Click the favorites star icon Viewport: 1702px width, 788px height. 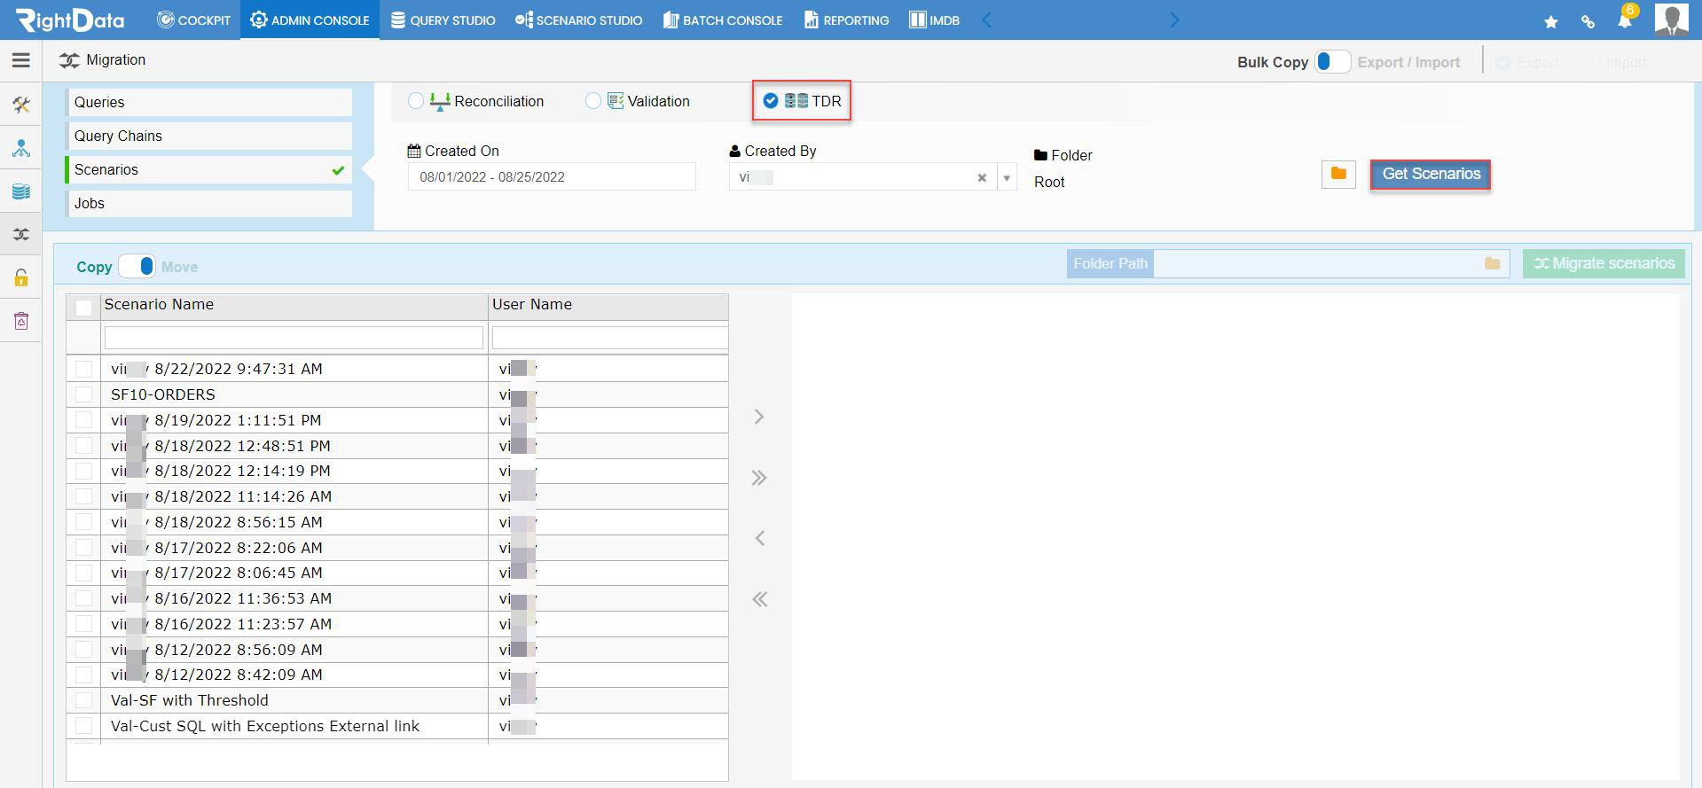(x=1551, y=21)
